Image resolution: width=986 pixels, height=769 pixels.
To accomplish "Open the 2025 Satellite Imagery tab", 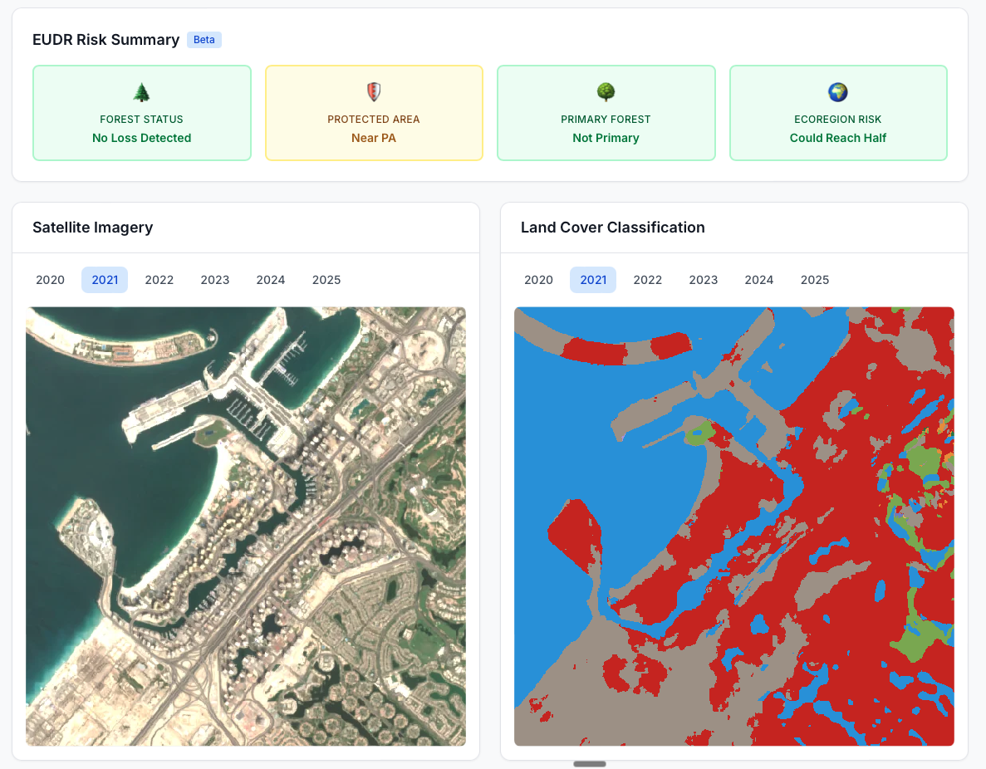I will [x=326, y=280].
